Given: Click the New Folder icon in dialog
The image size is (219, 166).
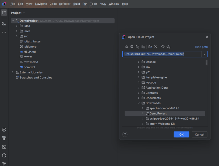Looking at the screenshot, I should tap(150, 47).
